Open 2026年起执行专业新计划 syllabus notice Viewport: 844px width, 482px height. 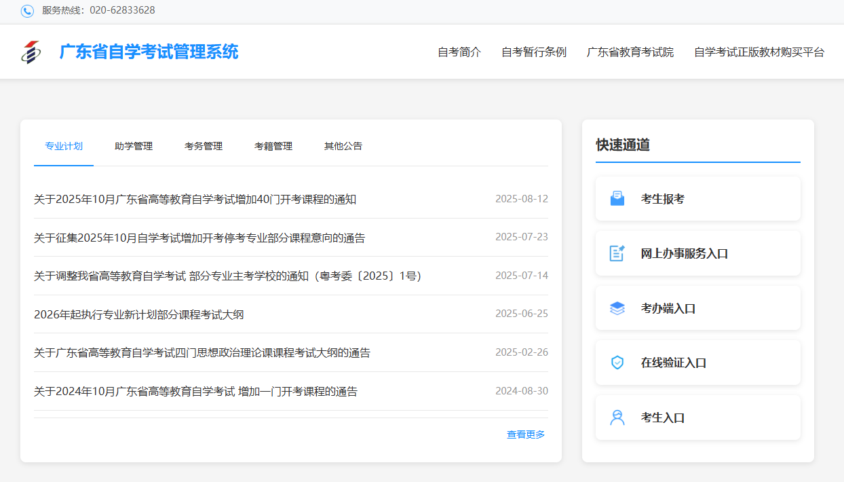139,314
